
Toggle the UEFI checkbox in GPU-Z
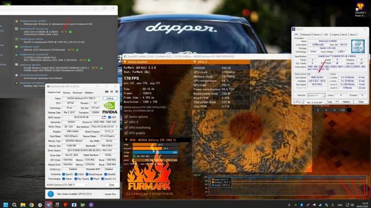(x=109, y=117)
